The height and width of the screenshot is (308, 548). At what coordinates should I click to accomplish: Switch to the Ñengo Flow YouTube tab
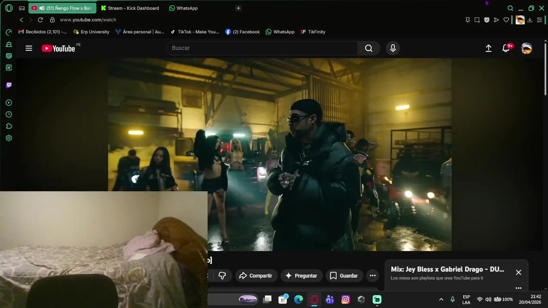[63, 8]
